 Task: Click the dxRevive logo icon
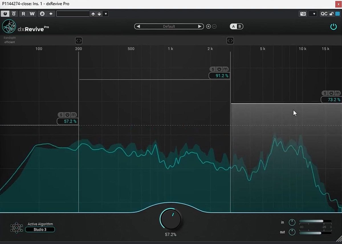click(9, 27)
